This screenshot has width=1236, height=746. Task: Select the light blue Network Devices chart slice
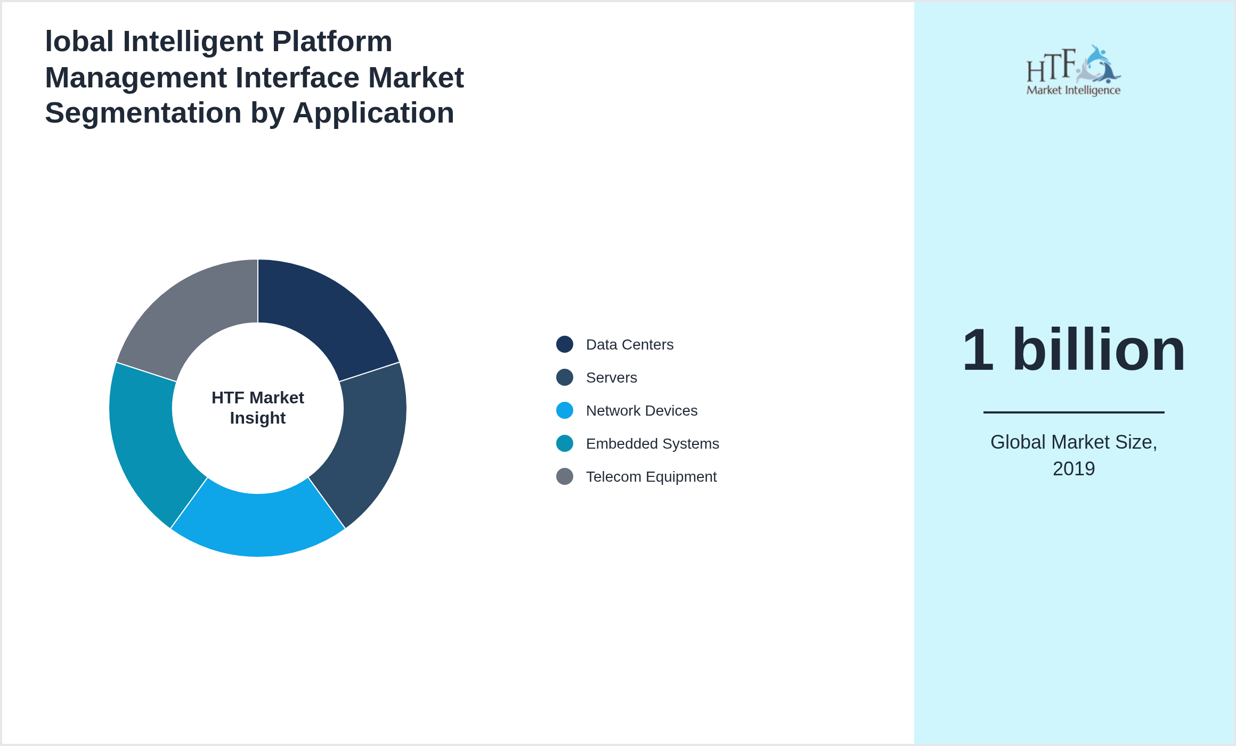tap(258, 528)
